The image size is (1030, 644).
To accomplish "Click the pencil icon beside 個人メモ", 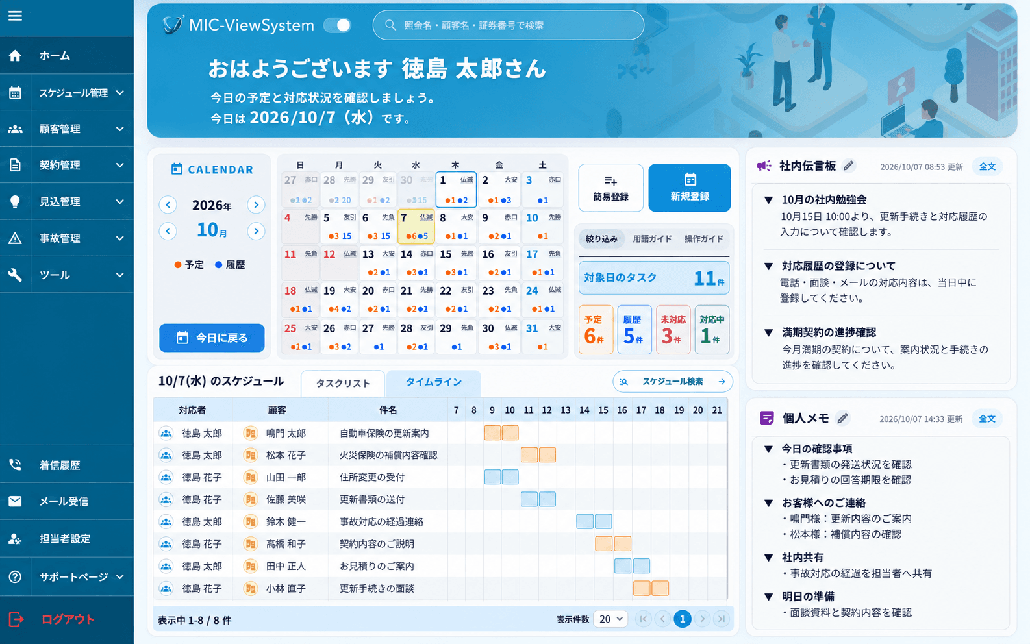I will 842,418.
